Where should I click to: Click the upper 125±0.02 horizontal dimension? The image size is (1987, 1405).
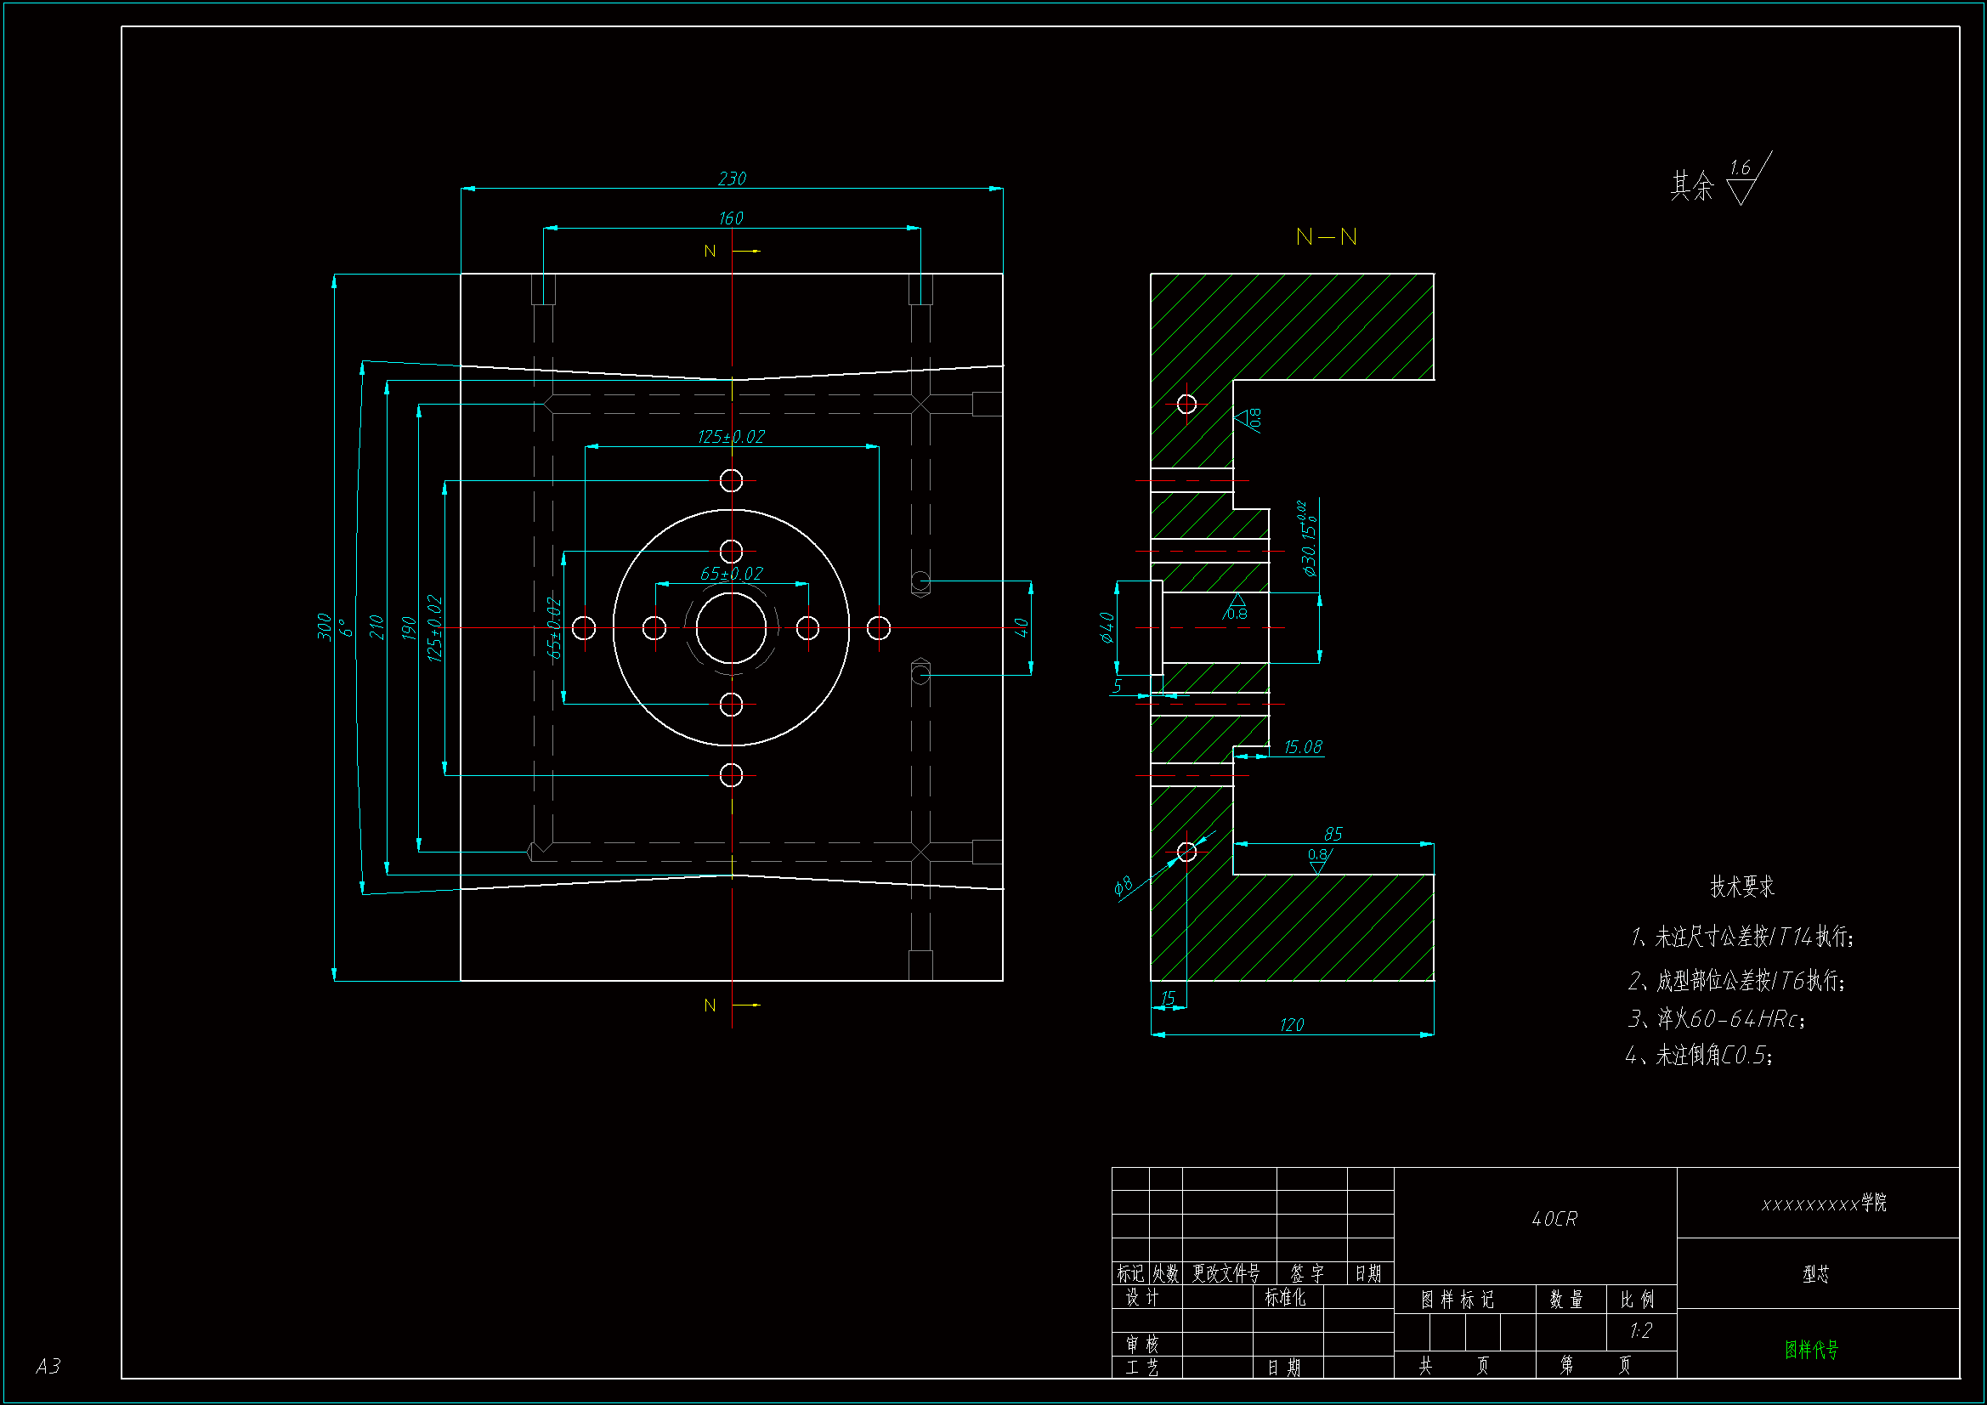click(x=731, y=437)
